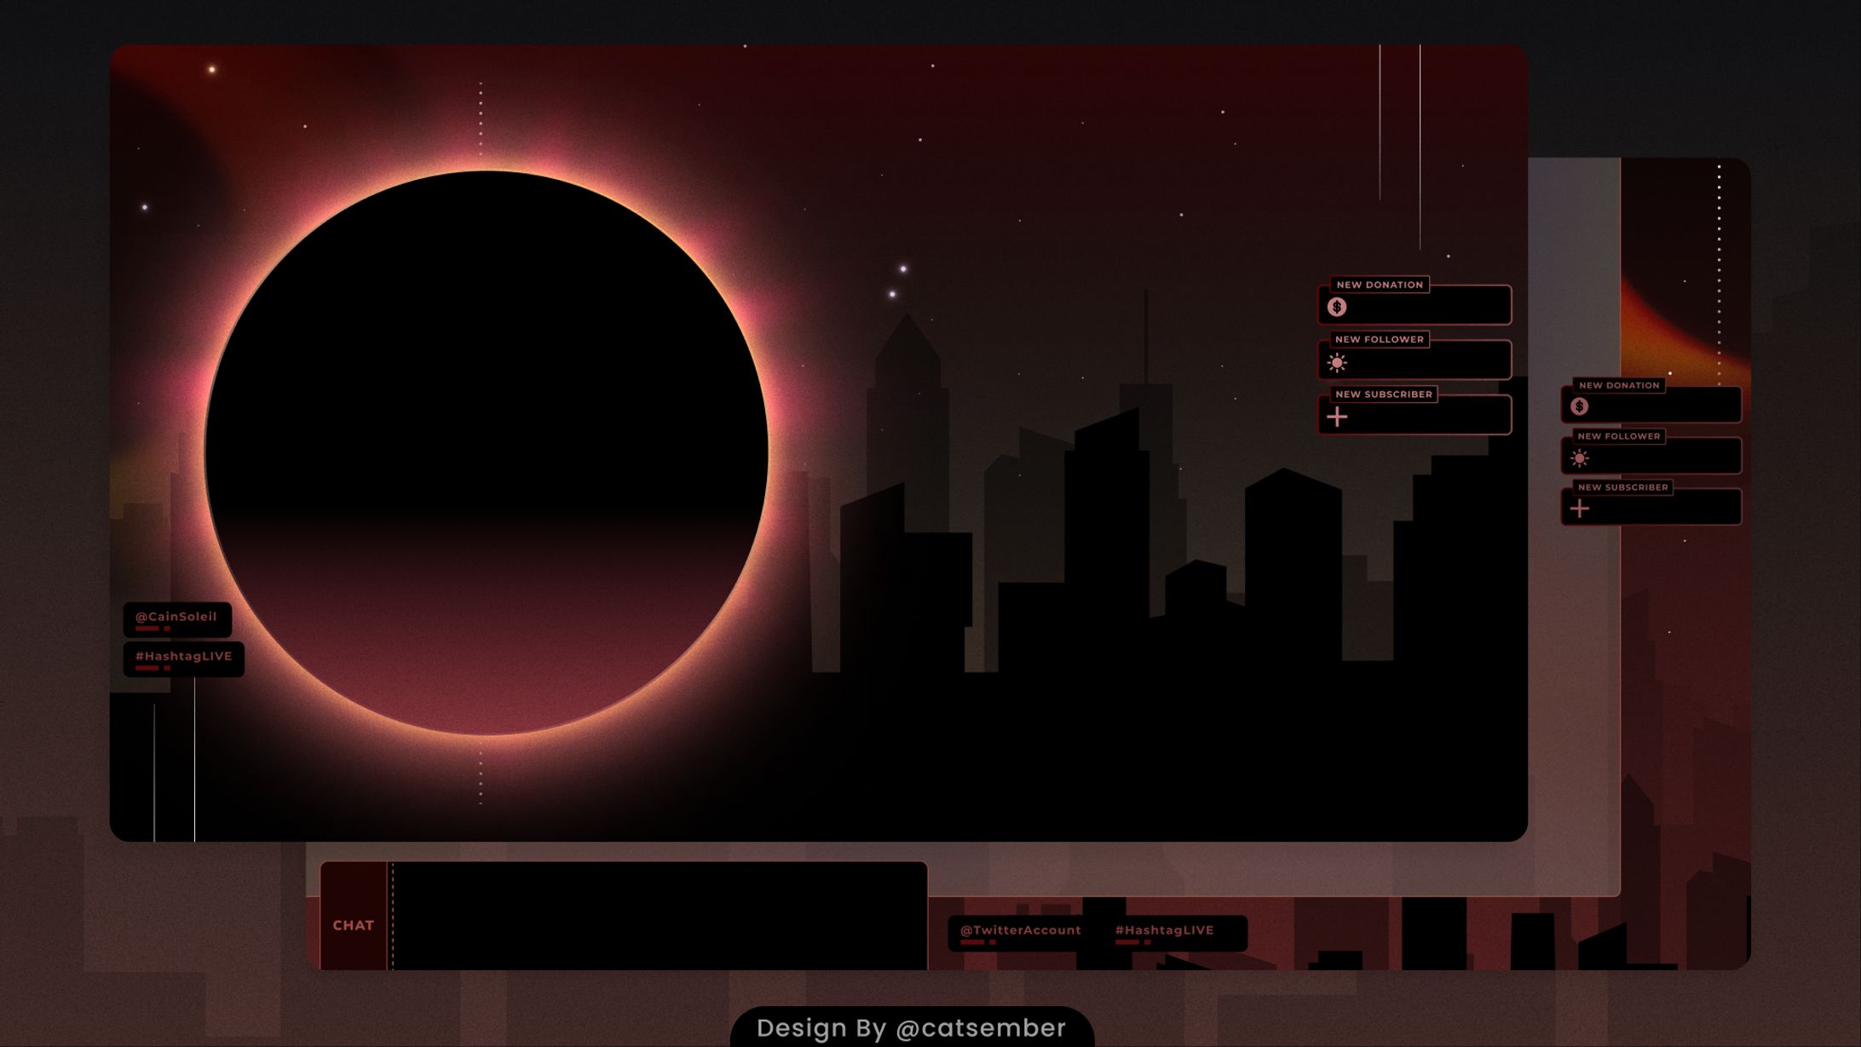Click the dollar icon in the smaller right panel
Image resolution: width=1861 pixels, height=1047 pixels.
coord(1579,407)
